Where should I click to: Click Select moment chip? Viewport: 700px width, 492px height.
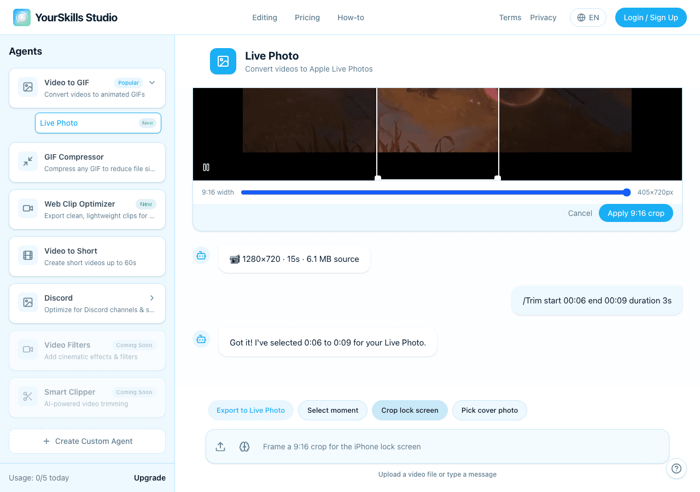click(332, 411)
